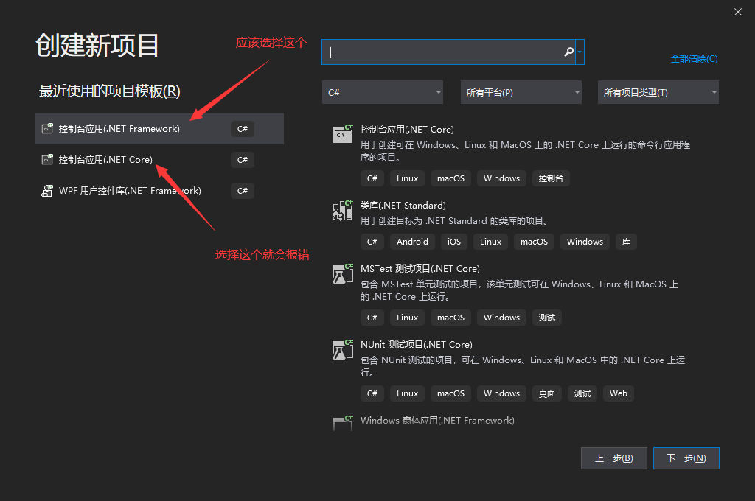Select the MSTest 测试项目(.NET Core) title
This screenshot has height=501, width=755.
(420, 268)
